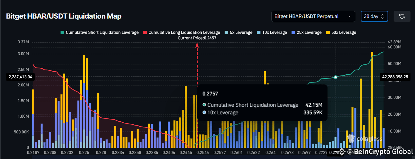Toggle the 25x Leverage legend entry
415x159 pixels.
click(x=306, y=32)
